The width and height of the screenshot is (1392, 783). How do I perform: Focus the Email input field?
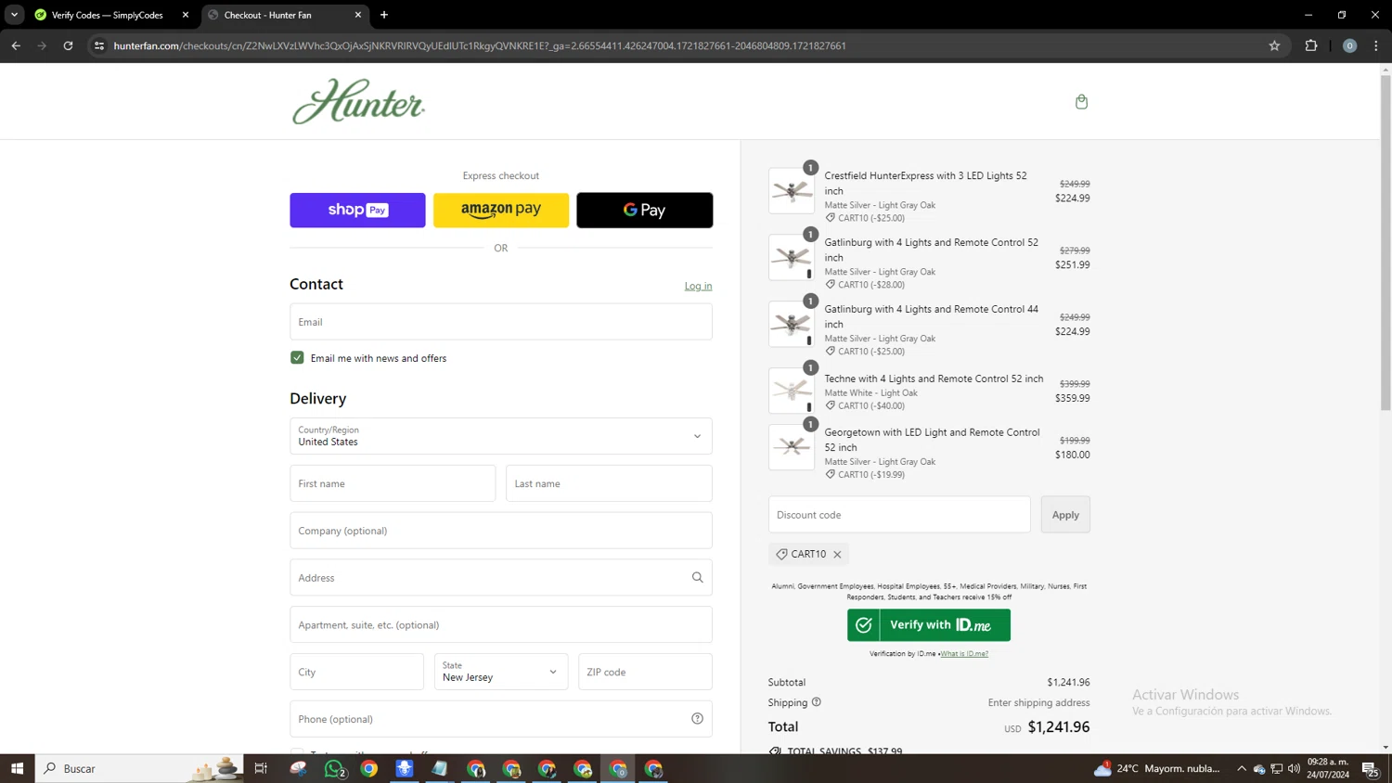[x=501, y=322]
